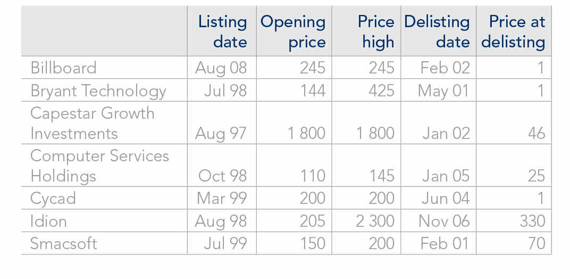Image resolution: width=570 pixels, height=279 pixels.
Task: Click Computer Services Holdings' delisting price 25
Action: [x=537, y=176]
